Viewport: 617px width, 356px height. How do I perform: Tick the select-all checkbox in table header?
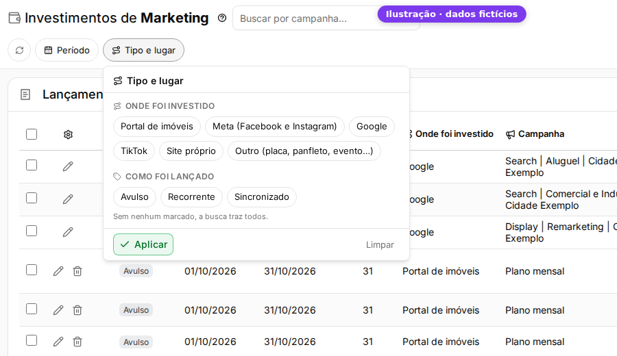point(32,134)
